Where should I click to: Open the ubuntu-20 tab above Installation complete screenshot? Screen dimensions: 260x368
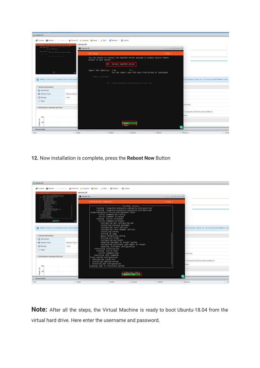click(x=38, y=183)
